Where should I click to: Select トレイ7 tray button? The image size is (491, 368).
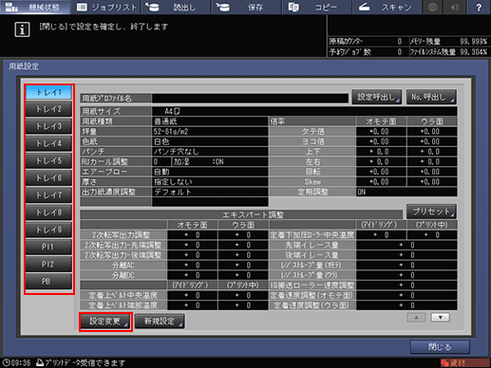[x=48, y=195]
